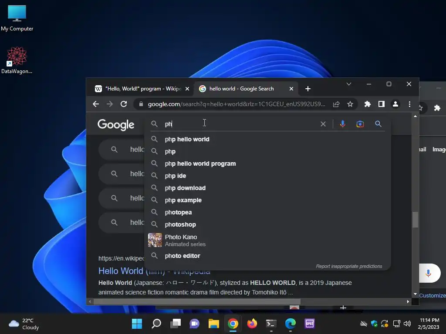Share this page from the address bar
446x334 pixels.
coord(336,104)
